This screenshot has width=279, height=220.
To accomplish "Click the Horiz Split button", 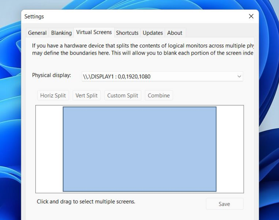I will click(x=53, y=96).
